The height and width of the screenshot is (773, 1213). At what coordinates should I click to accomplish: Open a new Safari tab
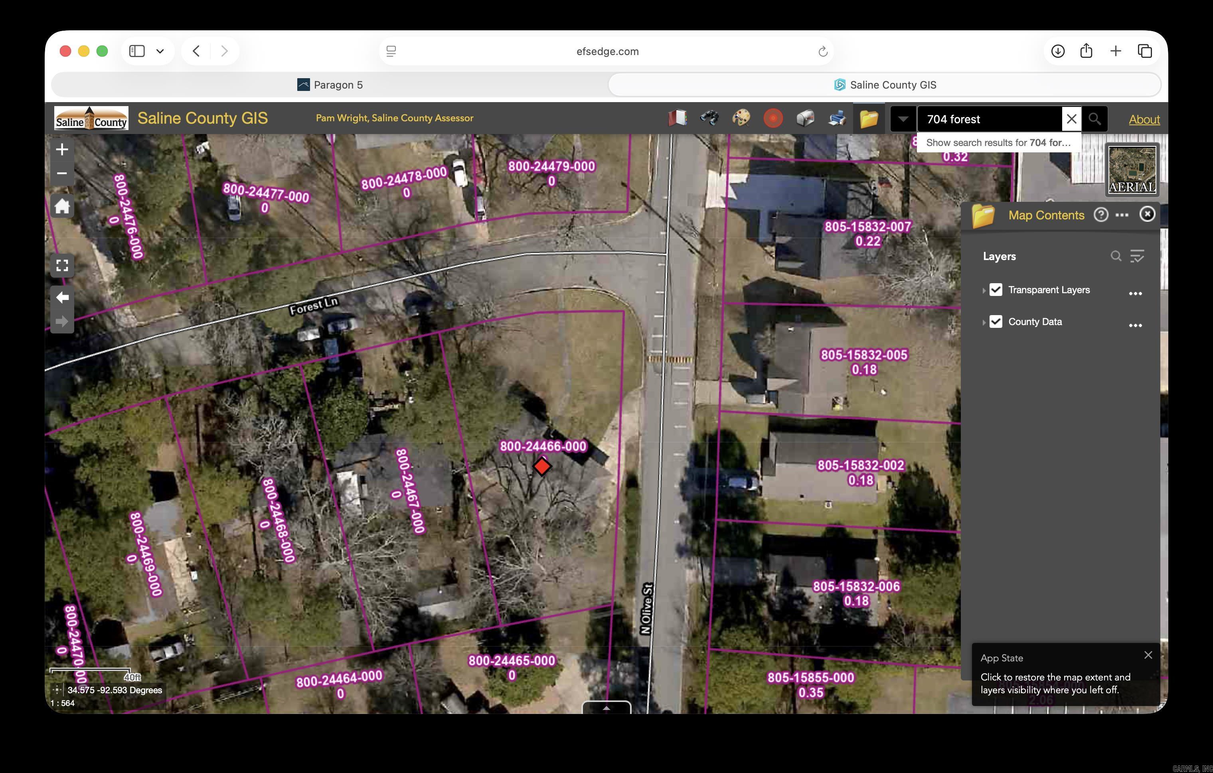point(1116,51)
